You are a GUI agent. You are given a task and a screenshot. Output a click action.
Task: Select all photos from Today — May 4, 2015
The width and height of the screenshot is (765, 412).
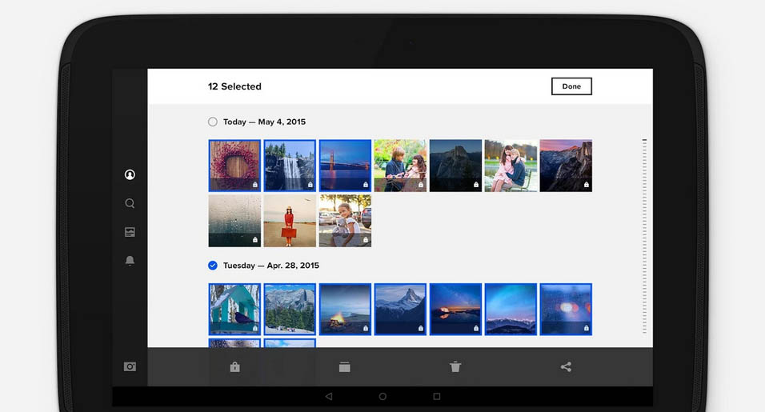click(x=212, y=122)
